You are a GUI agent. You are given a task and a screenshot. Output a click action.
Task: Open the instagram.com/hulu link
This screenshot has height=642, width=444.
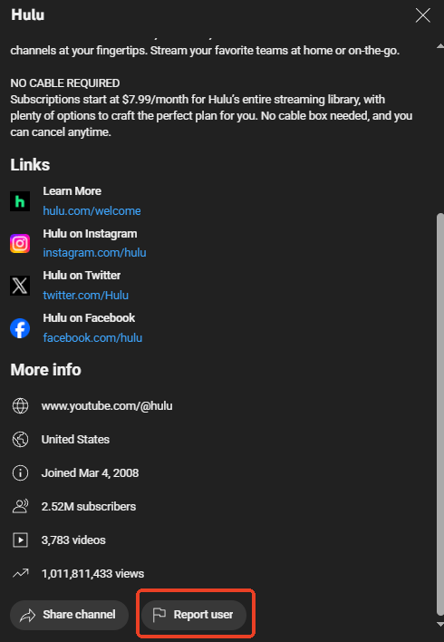click(x=94, y=253)
